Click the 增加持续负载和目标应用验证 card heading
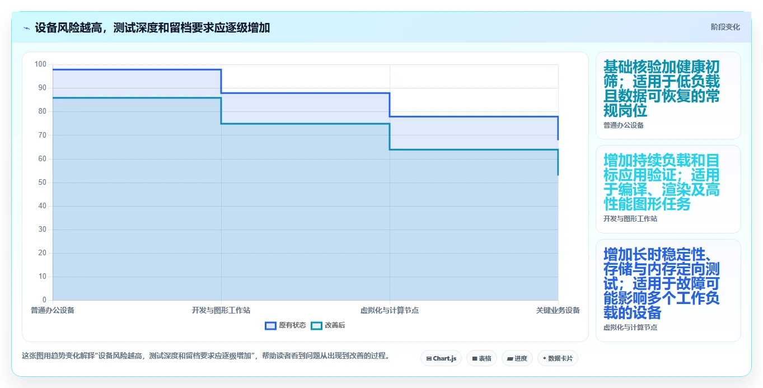 (662, 183)
